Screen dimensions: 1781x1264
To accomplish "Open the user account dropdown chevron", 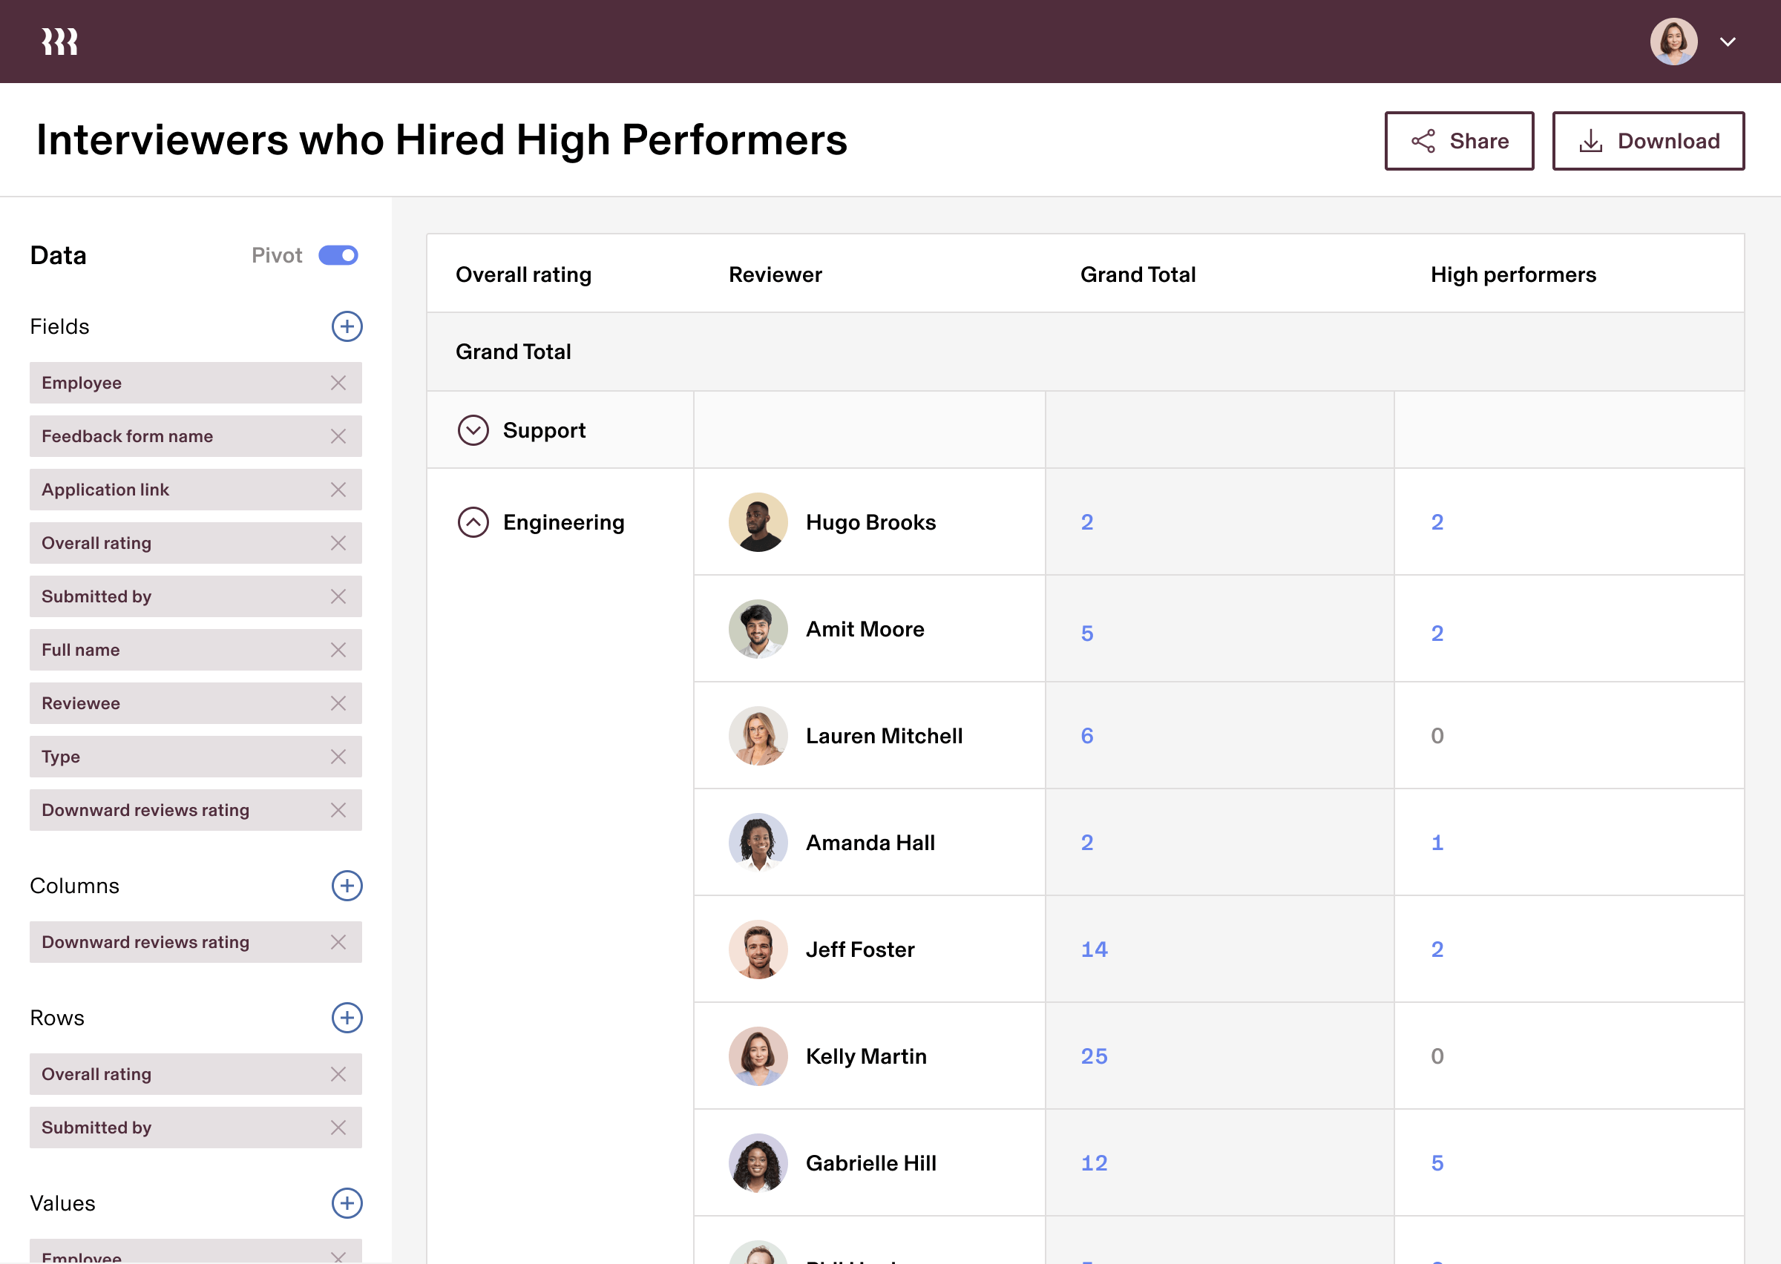I will 1728,42.
